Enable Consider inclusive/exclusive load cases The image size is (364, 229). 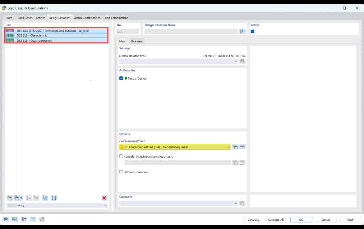(x=121, y=156)
